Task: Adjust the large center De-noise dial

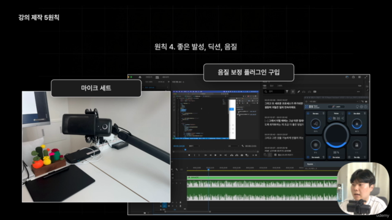Action: click(x=336, y=135)
